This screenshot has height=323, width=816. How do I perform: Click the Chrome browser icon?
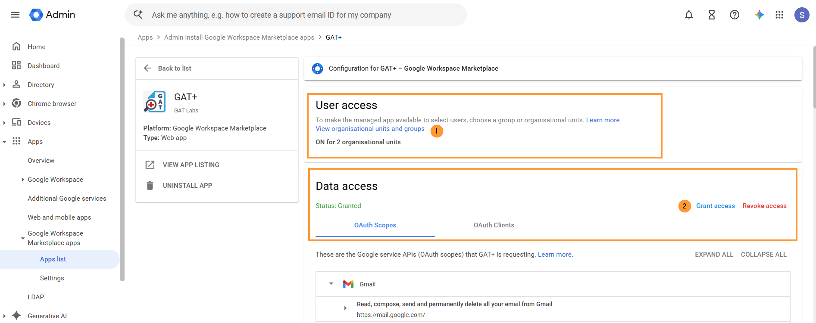pos(16,103)
